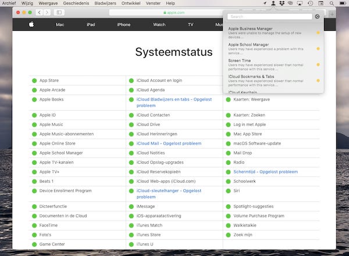Screen dimensions: 349x256
Task: Click the Apple Music-abonnementen row
Action: (77, 134)
